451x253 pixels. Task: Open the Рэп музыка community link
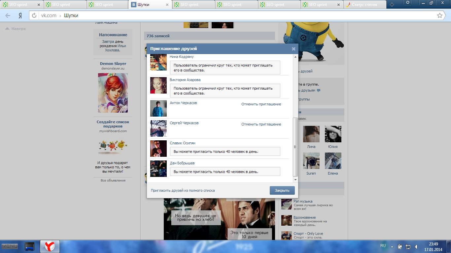(x=303, y=201)
